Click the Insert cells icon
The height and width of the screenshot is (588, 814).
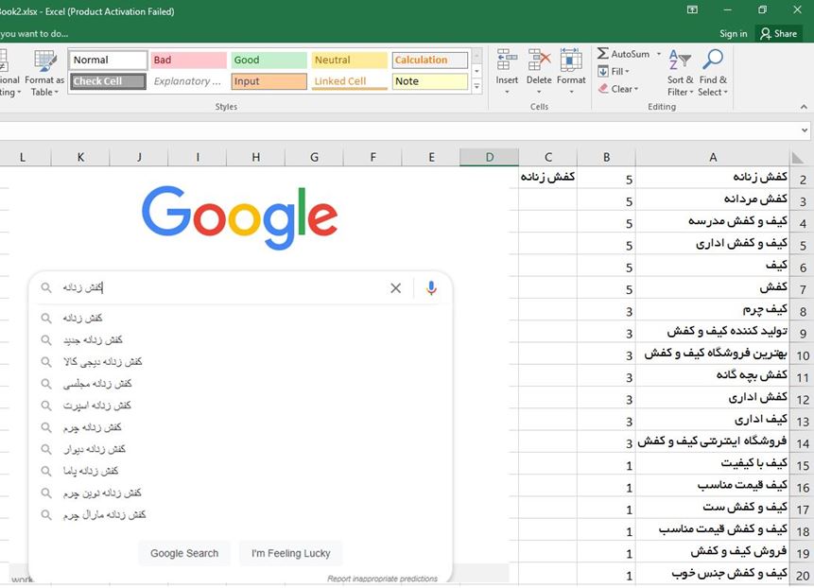[x=507, y=60]
